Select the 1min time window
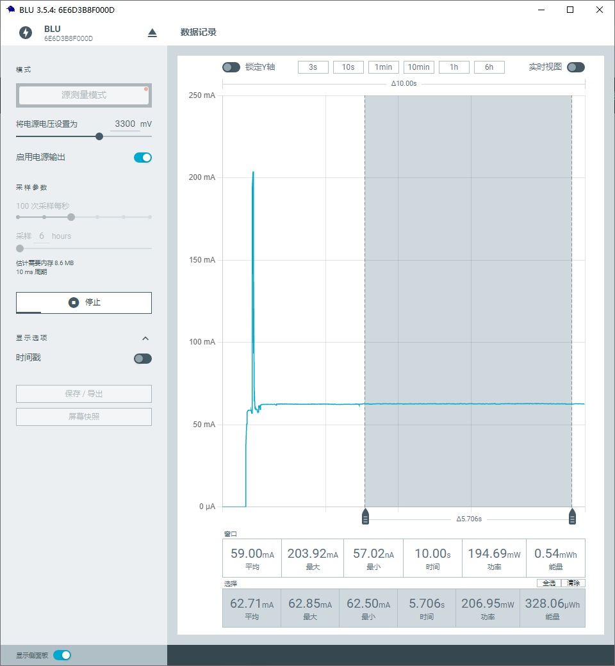Viewport: 615px width, 666px height. point(383,67)
